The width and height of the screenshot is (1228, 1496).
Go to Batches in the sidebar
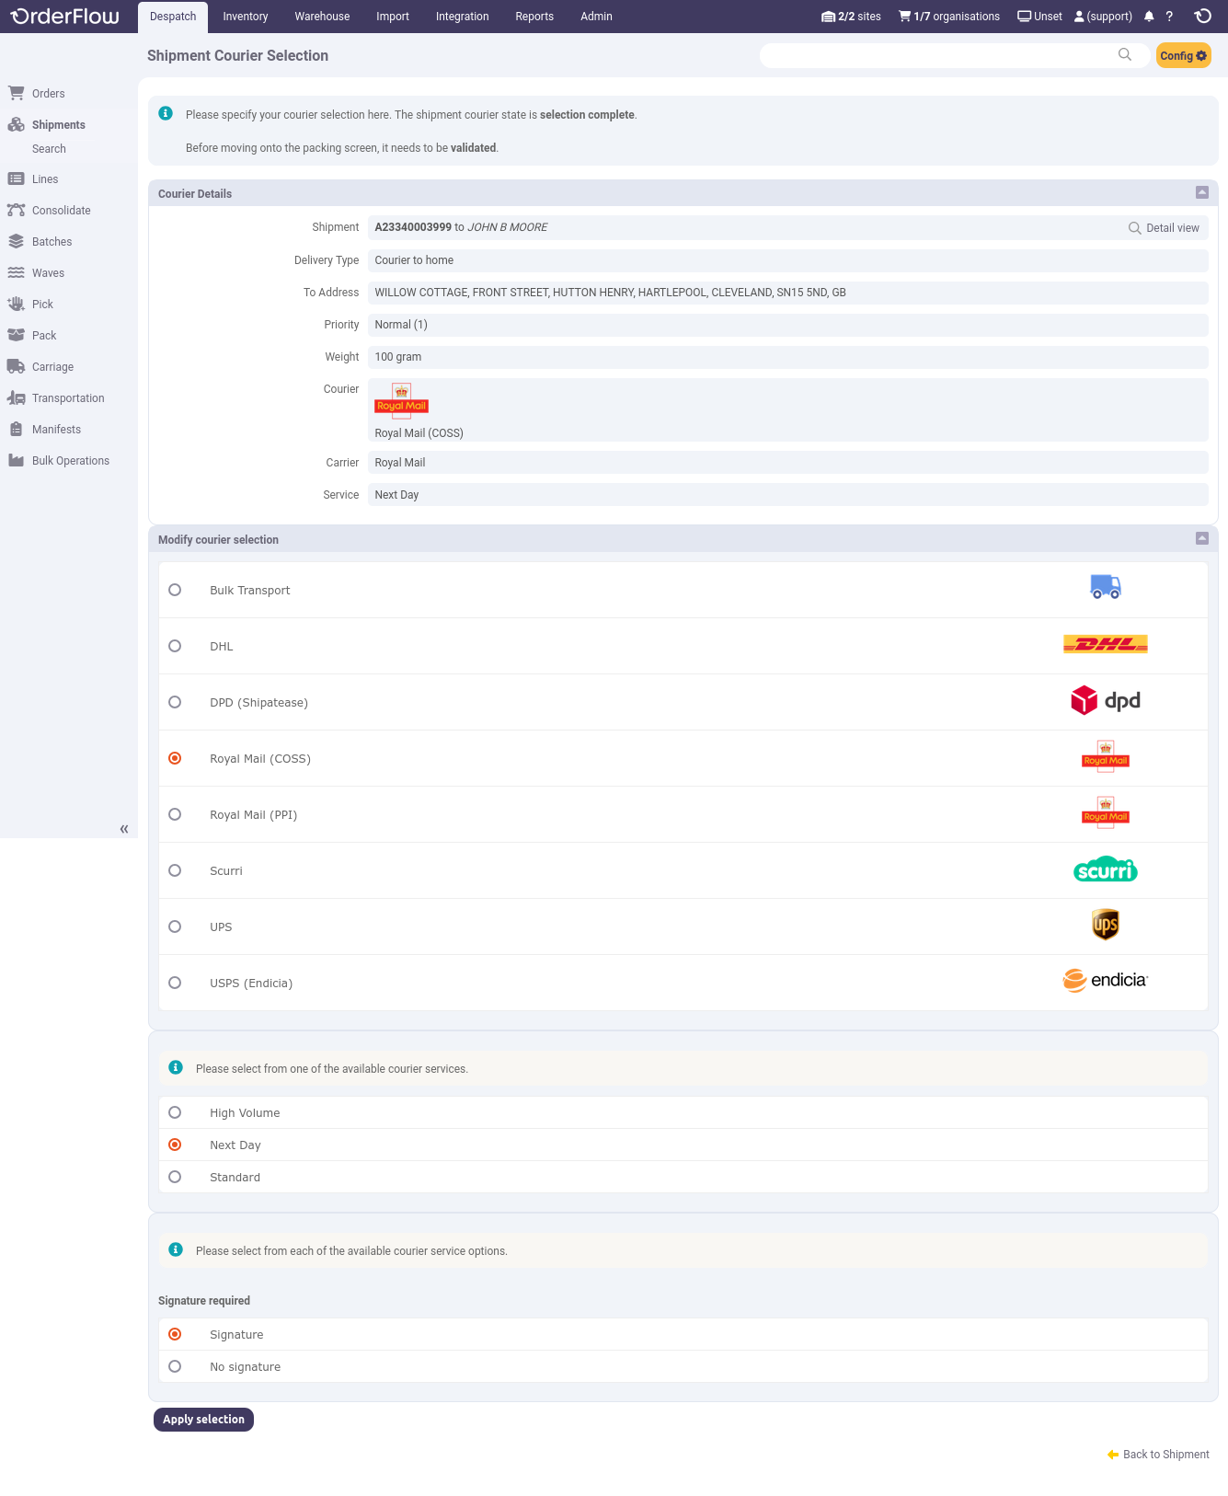point(52,242)
